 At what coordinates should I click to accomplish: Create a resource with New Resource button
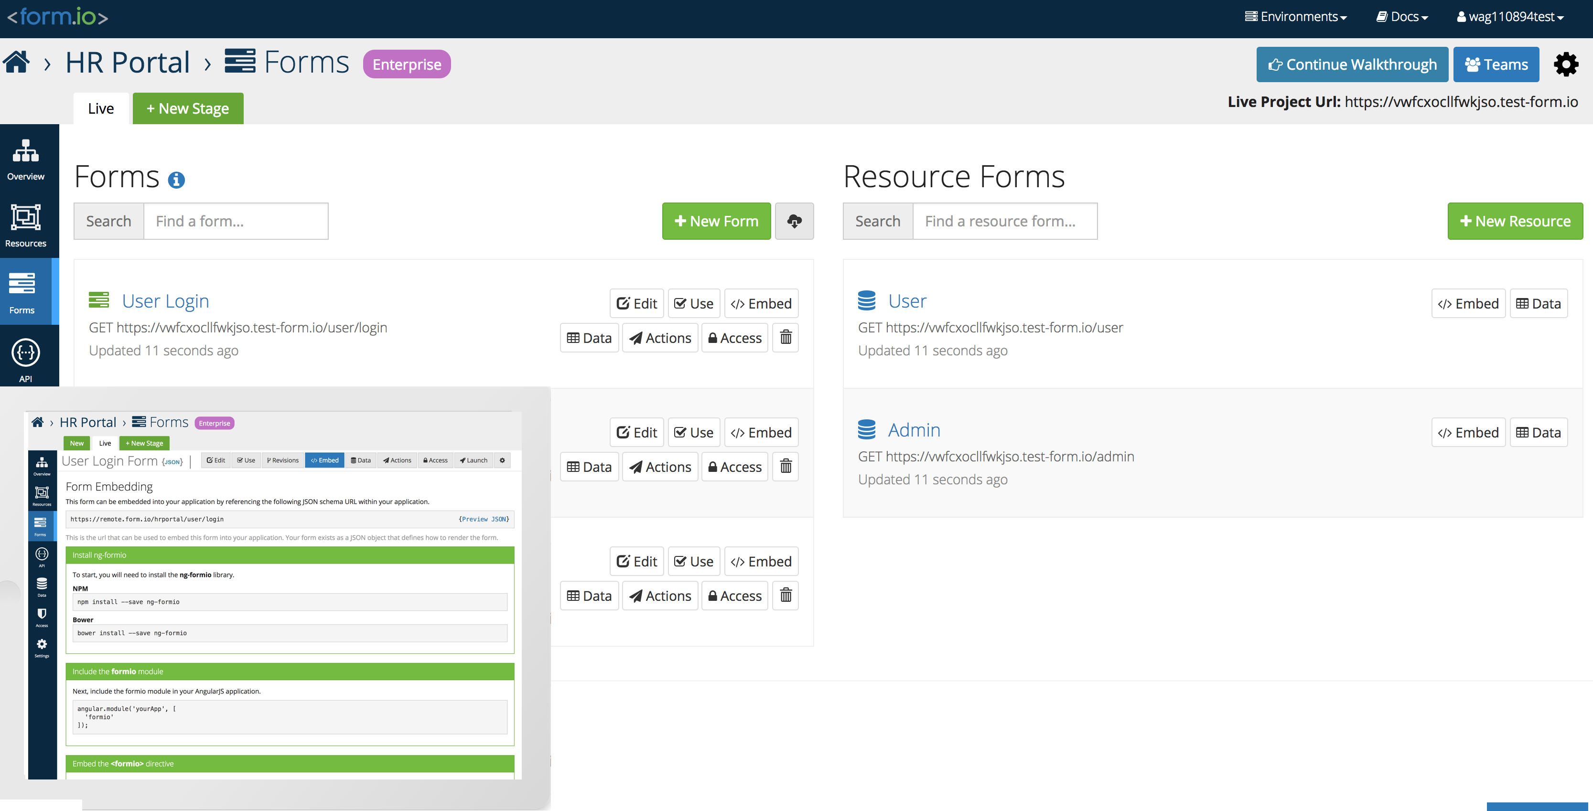(1515, 221)
